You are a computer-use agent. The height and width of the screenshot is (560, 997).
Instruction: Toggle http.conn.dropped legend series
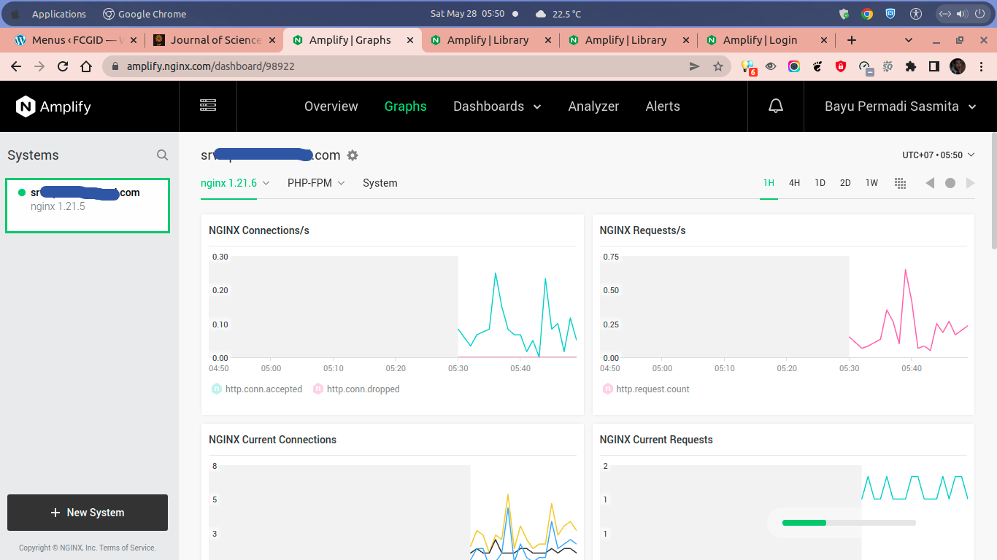(x=356, y=389)
